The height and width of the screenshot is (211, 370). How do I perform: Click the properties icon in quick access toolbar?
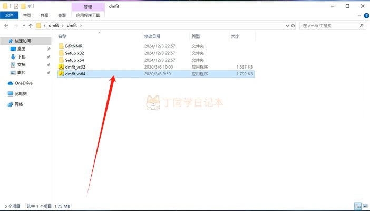click(x=16, y=6)
